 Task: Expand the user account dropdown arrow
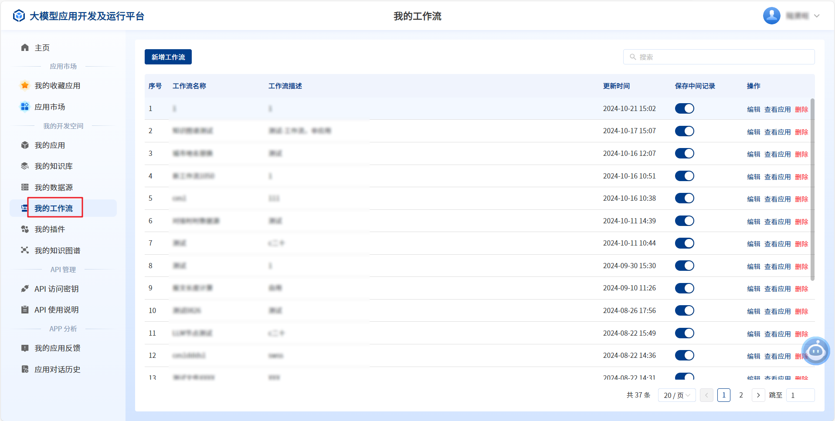click(817, 16)
